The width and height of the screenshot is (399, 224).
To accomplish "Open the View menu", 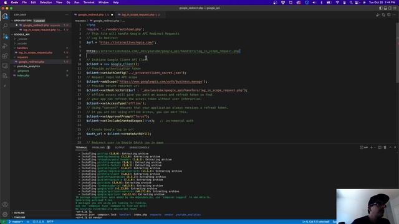I will [x=59, y=2].
